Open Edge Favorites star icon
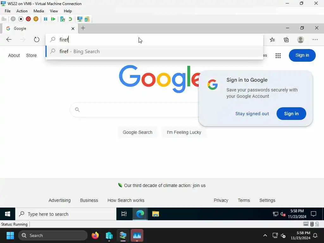This screenshot has height=243, width=324. click(272, 40)
